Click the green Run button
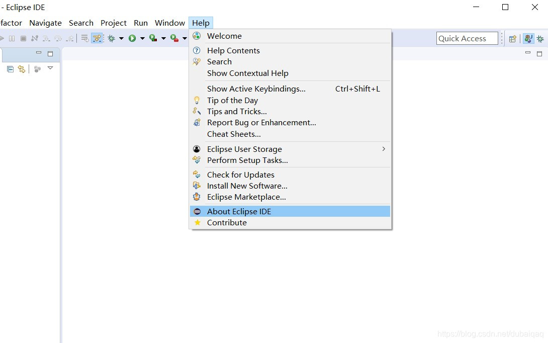The width and height of the screenshot is (548, 343). pyautogui.click(x=132, y=38)
